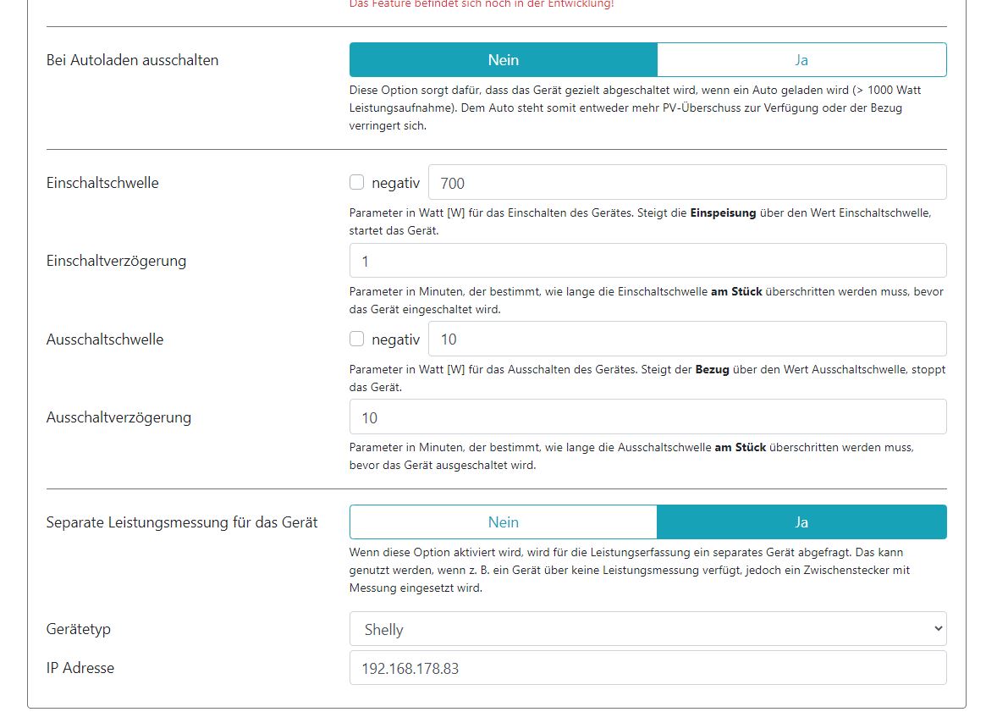Set Separate Leistungsmessung to Nein
Viewport: 997px width, 723px height.
[x=503, y=522]
